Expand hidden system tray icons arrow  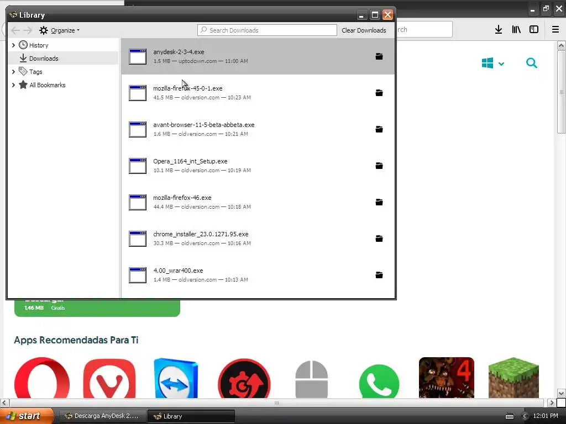[525, 416]
